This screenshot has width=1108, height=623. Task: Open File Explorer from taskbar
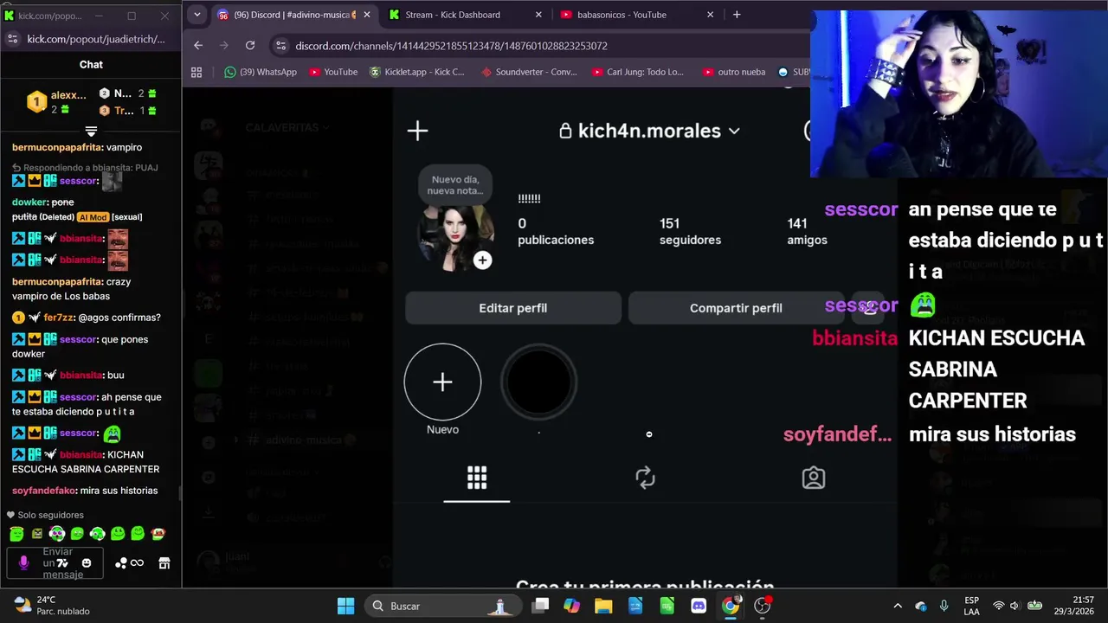click(x=603, y=606)
